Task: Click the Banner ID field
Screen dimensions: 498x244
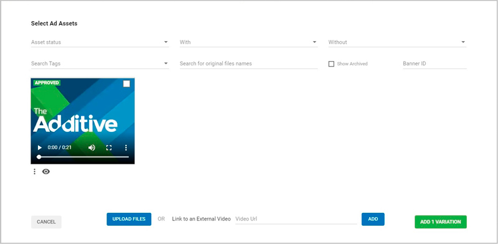Action: tap(435, 63)
